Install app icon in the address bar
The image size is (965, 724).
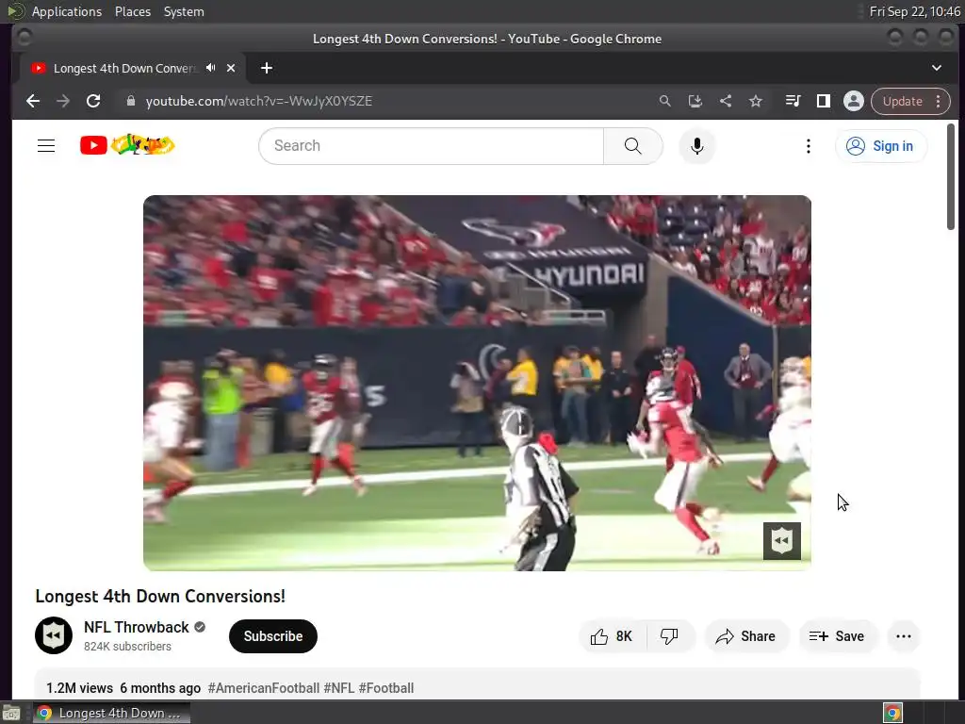(x=695, y=101)
